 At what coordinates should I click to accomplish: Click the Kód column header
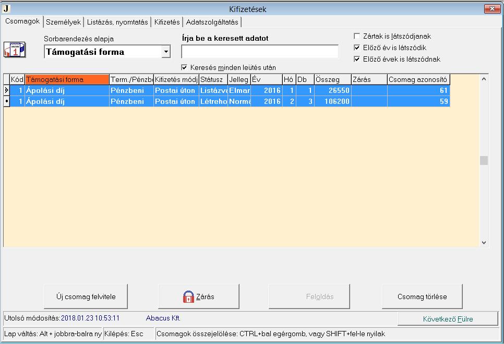click(x=17, y=79)
